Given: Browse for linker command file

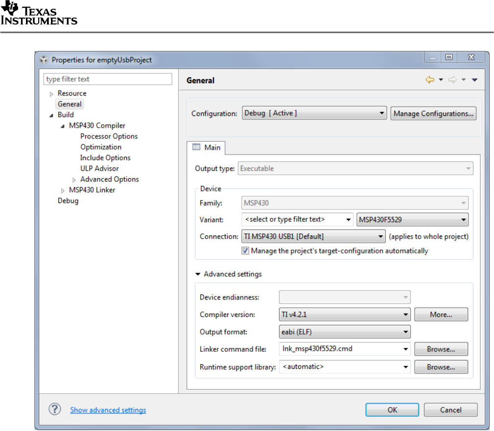Looking at the screenshot, I should tap(441, 349).
